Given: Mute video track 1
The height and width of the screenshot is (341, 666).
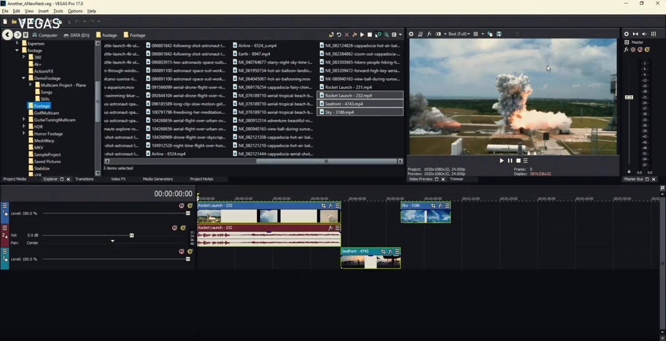Looking at the screenshot, I should click(x=182, y=206).
